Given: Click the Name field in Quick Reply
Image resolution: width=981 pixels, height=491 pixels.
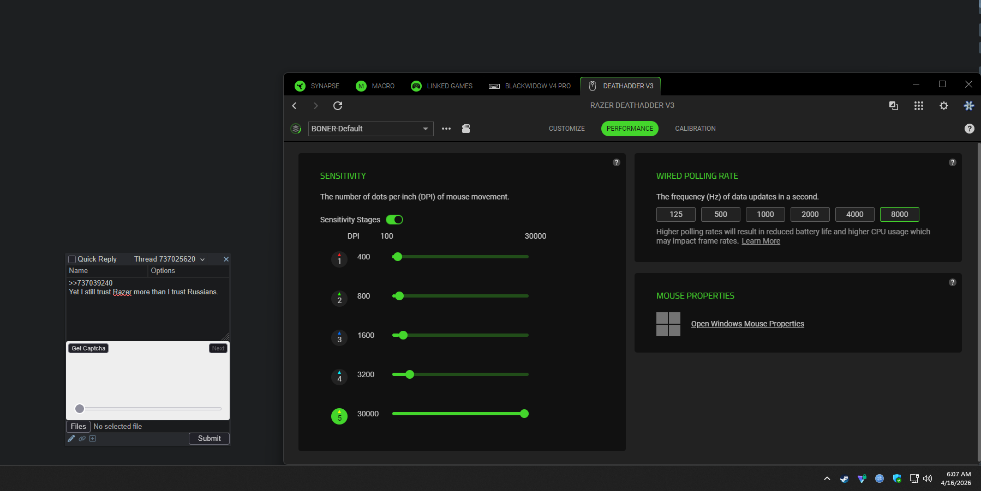Looking at the screenshot, I should point(107,271).
